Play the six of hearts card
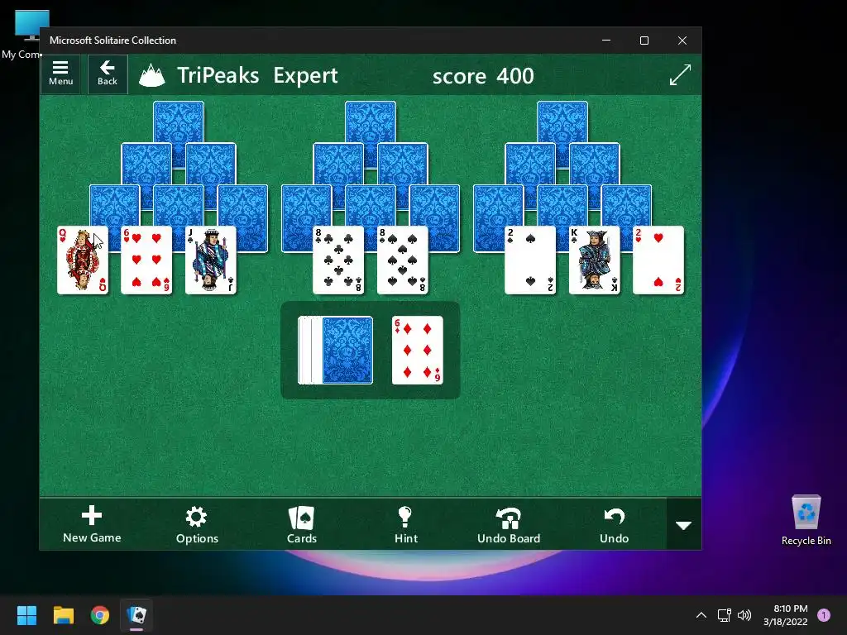847x635 pixels. [x=146, y=260]
